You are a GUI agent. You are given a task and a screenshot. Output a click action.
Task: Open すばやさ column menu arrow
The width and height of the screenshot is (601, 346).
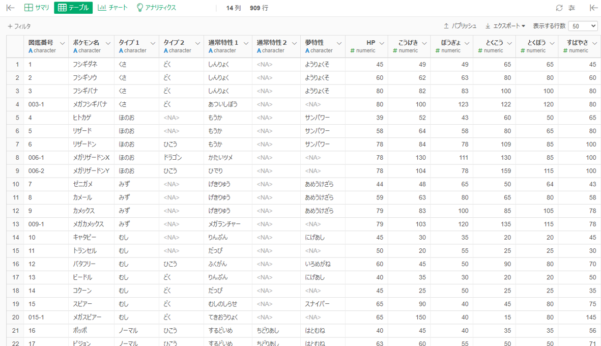coord(595,43)
